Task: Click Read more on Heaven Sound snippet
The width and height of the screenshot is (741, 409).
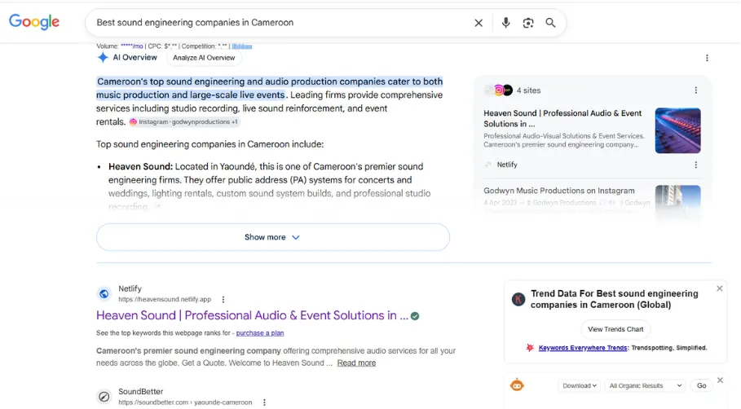Action: (356, 363)
